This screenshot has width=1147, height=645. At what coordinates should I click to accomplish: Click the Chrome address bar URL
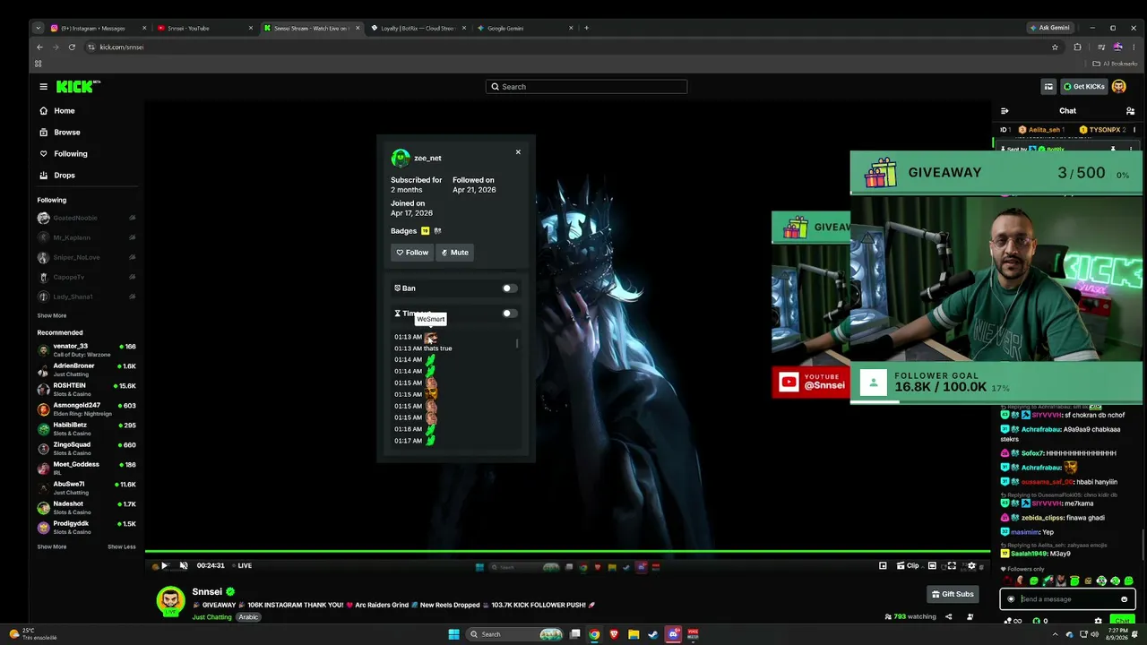coord(122,47)
